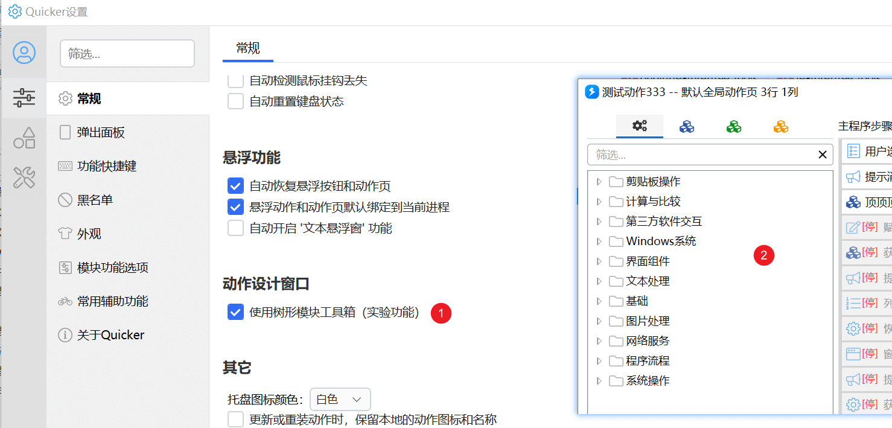Enable 自动检测鼠标挂钩丢失 checkbox
The height and width of the screenshot is (428, 892).
236,81
